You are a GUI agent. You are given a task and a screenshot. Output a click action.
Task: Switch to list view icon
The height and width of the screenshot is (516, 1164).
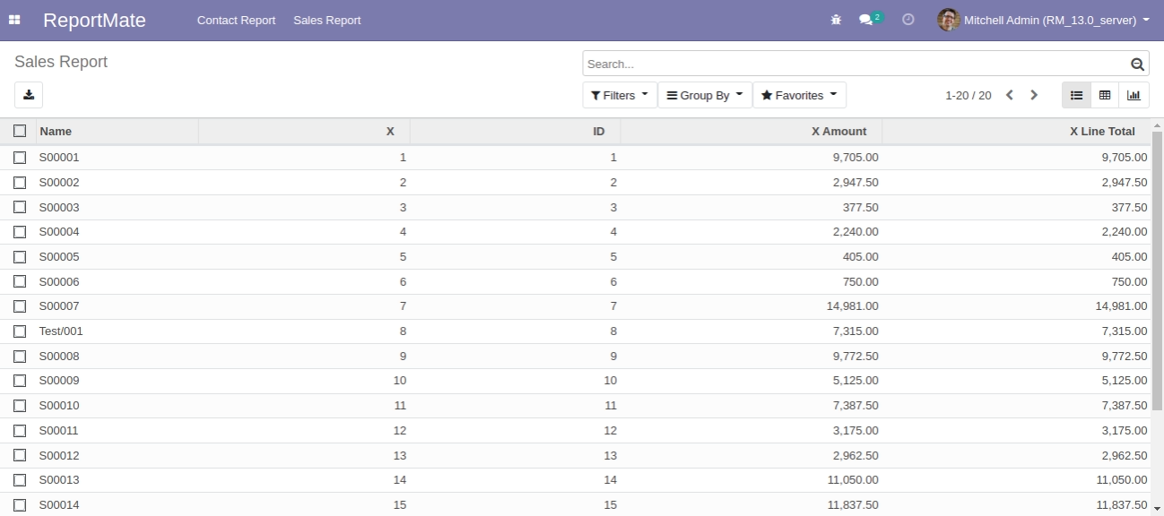pyautogui.click(x=1076, y=95)
